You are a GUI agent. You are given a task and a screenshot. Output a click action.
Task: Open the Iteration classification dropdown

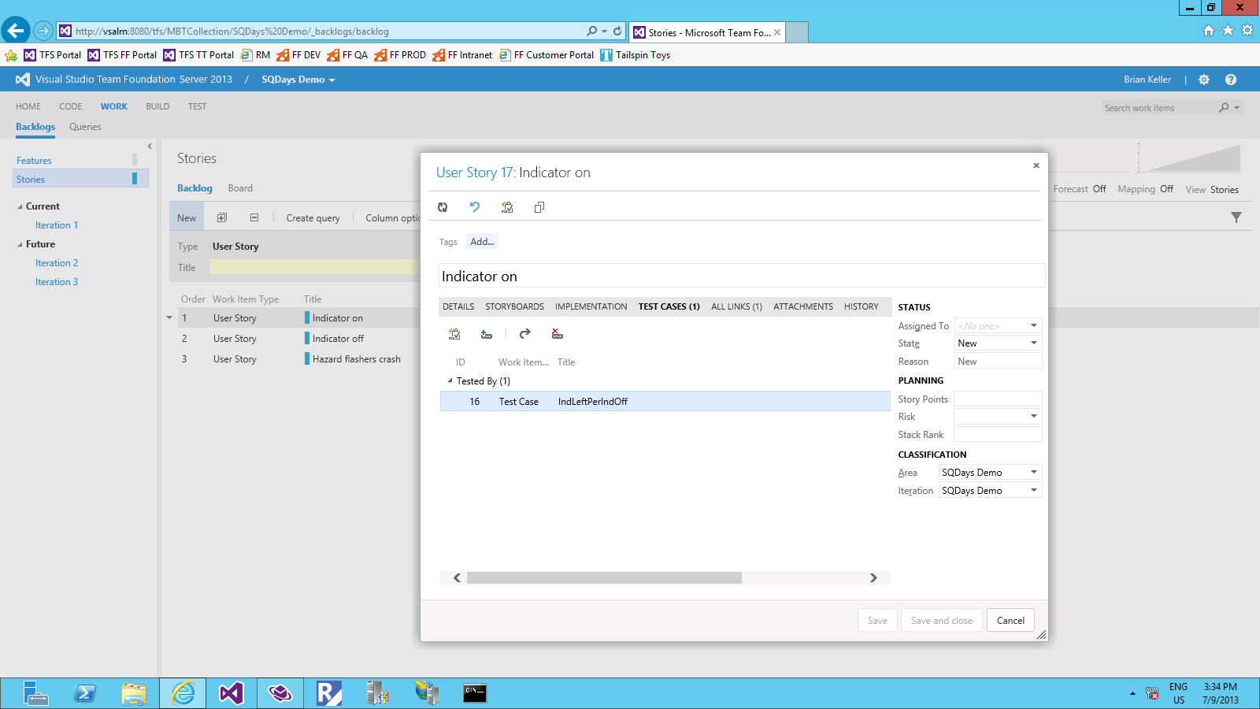(x=1034, y=490)
